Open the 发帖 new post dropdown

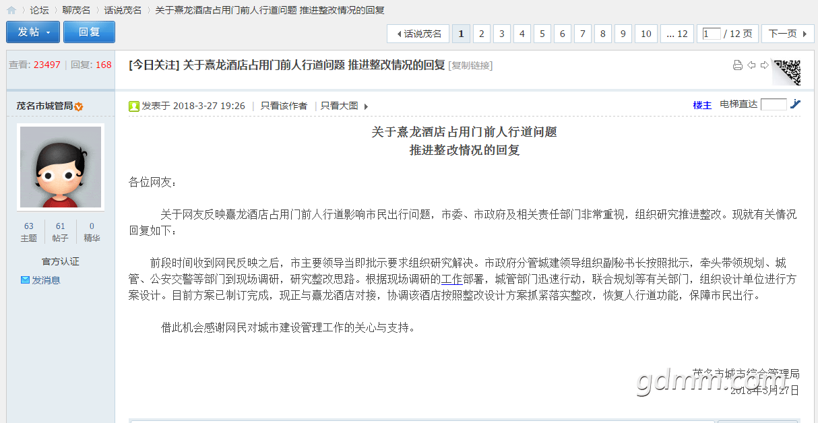pos(33,32)
